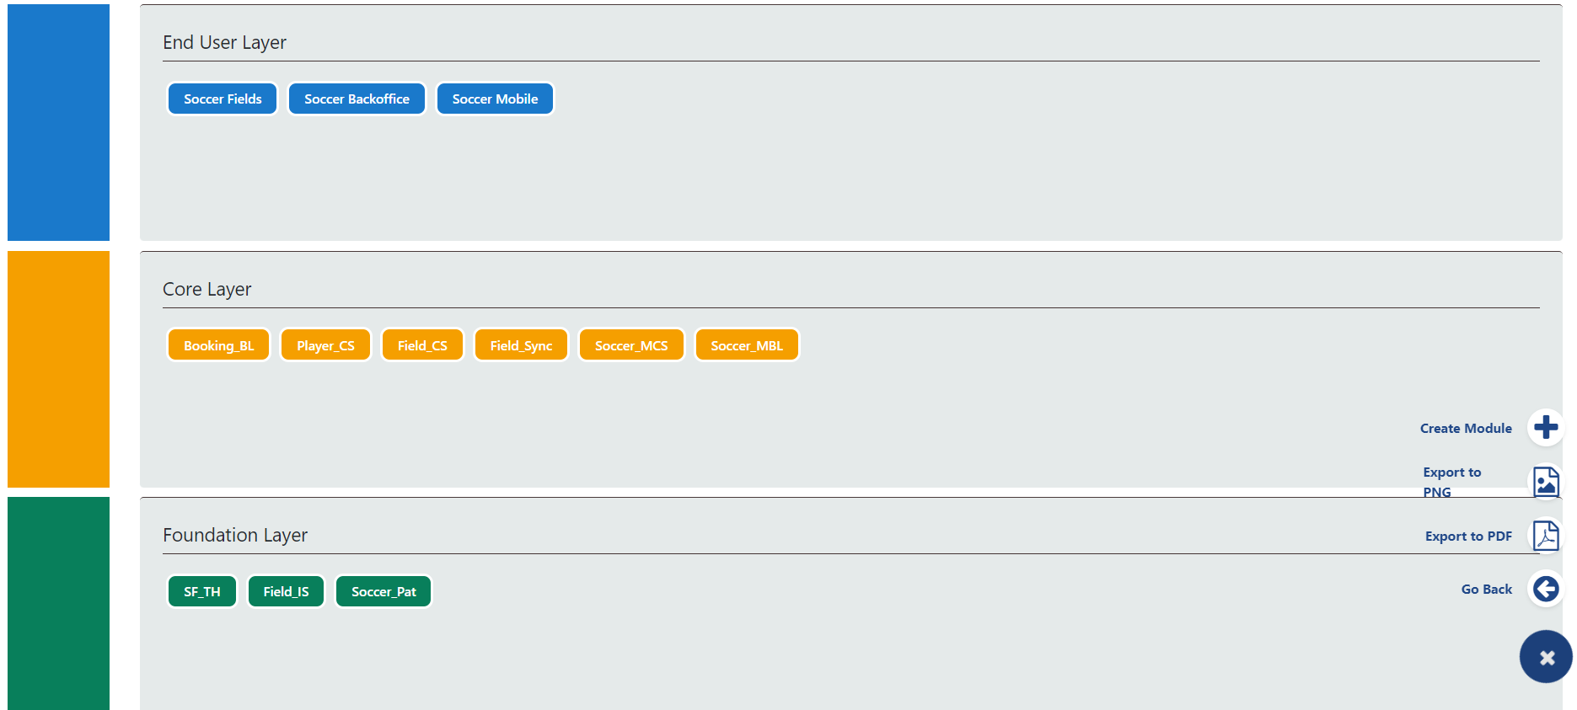
Task: Select the Field_IS module
Action: [x=286, y=591]
